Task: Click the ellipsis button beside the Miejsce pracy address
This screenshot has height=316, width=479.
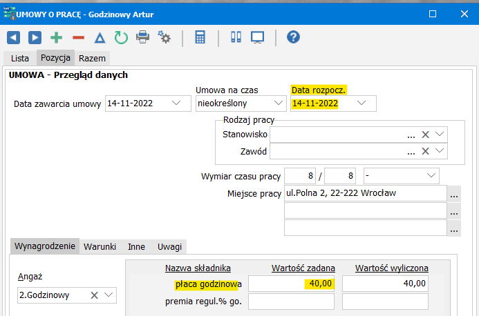Action: coord(454,194)
